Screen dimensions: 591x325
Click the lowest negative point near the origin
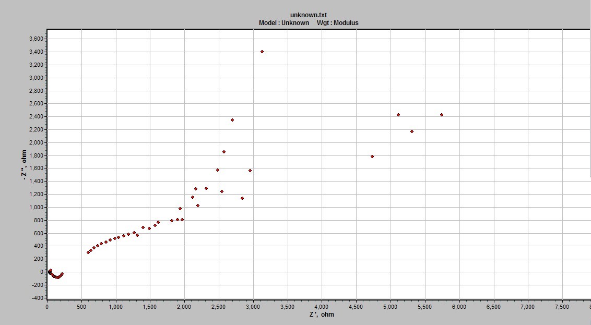(57, 278)
